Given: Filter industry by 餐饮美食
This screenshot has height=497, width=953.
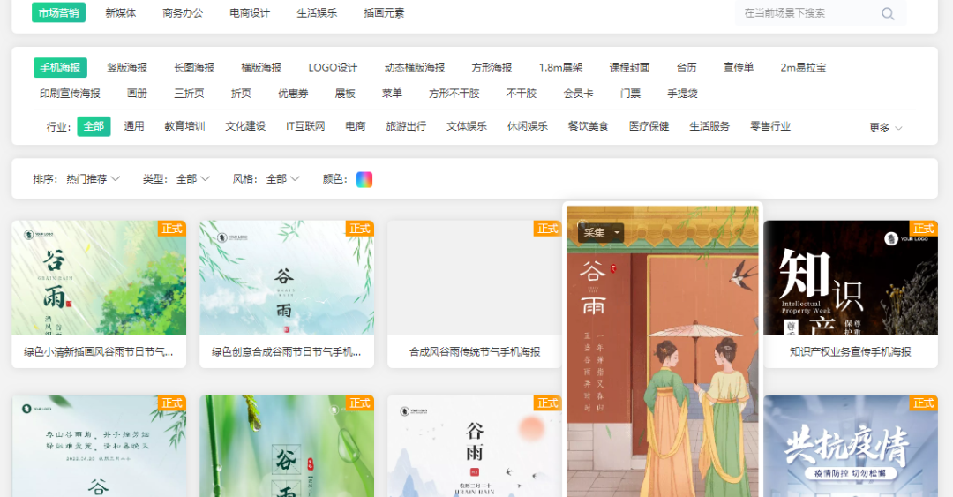Looking at the screenshot, I should (588, 126).
